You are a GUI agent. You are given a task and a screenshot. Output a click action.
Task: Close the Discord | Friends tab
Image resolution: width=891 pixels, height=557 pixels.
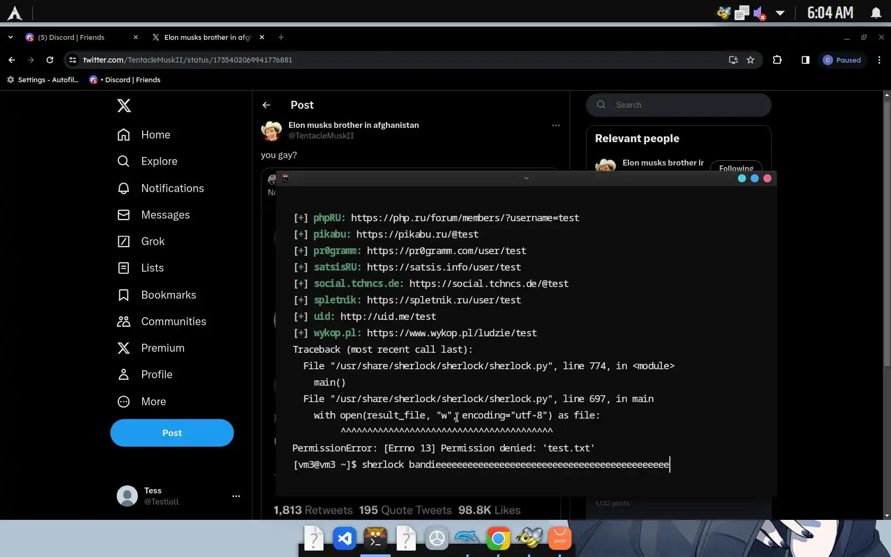click(x=136, y=37)
